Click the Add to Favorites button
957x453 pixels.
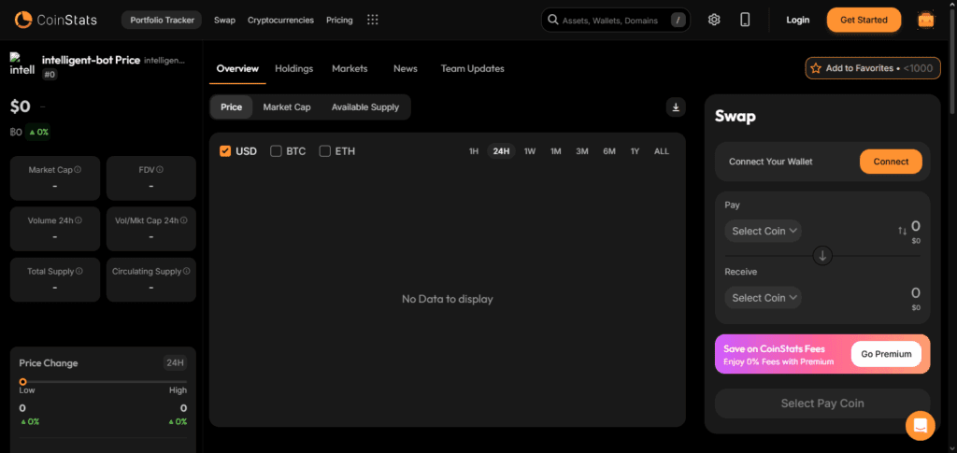(873, 68)
